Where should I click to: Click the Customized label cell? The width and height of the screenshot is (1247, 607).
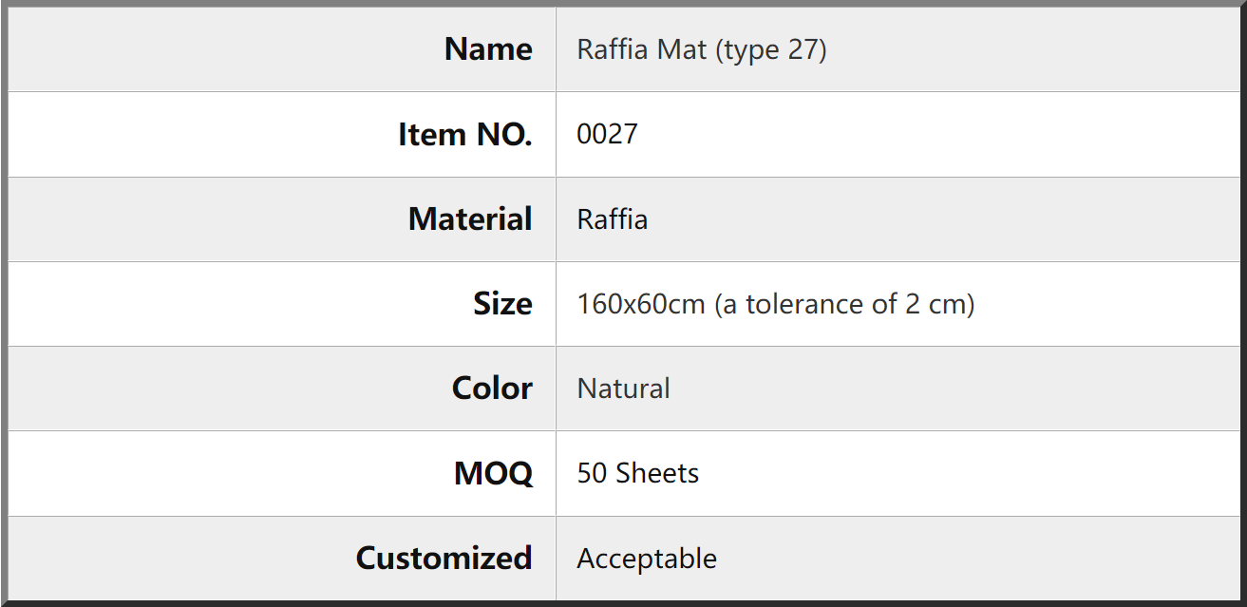point(282,559)
